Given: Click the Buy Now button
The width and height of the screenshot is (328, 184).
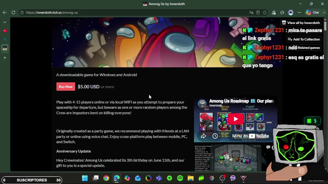Looking at the screenshot, I should click(x=66, y=87).
